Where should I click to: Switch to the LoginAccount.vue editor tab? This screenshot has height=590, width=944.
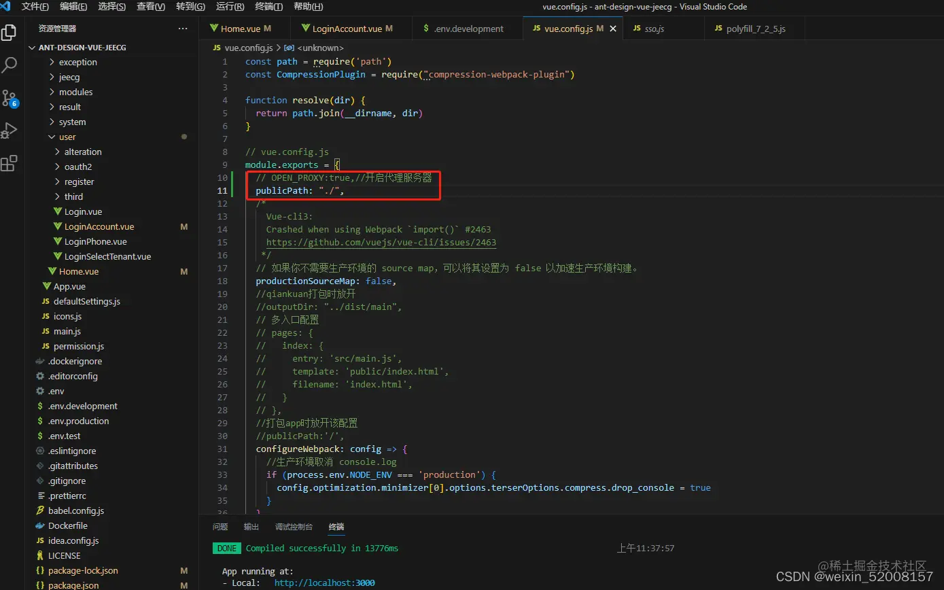[x=351, y=29]
